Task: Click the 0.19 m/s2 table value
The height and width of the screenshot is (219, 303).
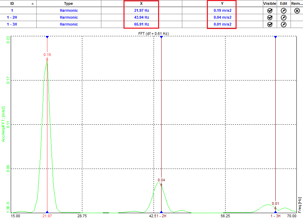Action: (x=222, y=10)
